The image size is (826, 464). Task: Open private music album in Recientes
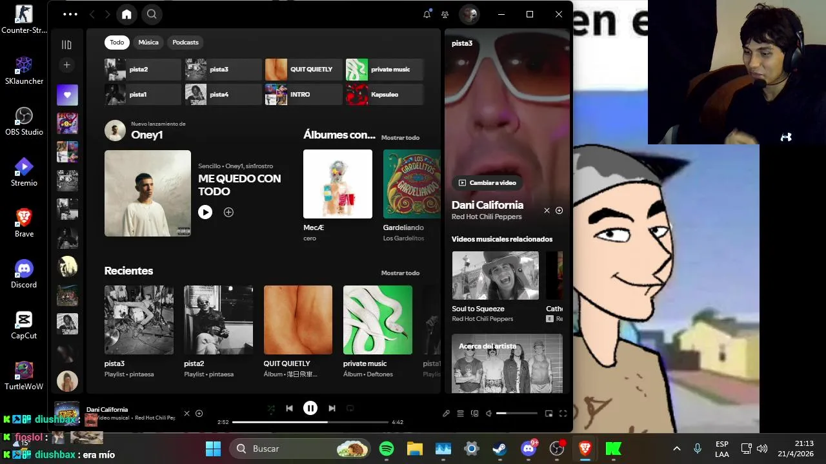(378, 320)
